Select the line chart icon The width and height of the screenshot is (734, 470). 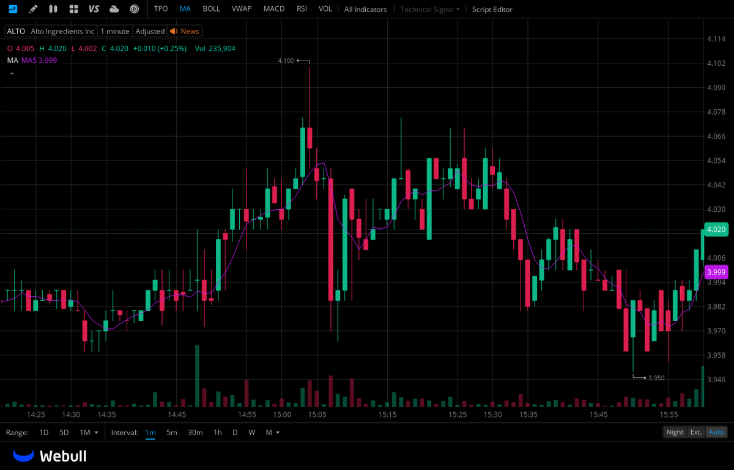(x=13, y=9)
